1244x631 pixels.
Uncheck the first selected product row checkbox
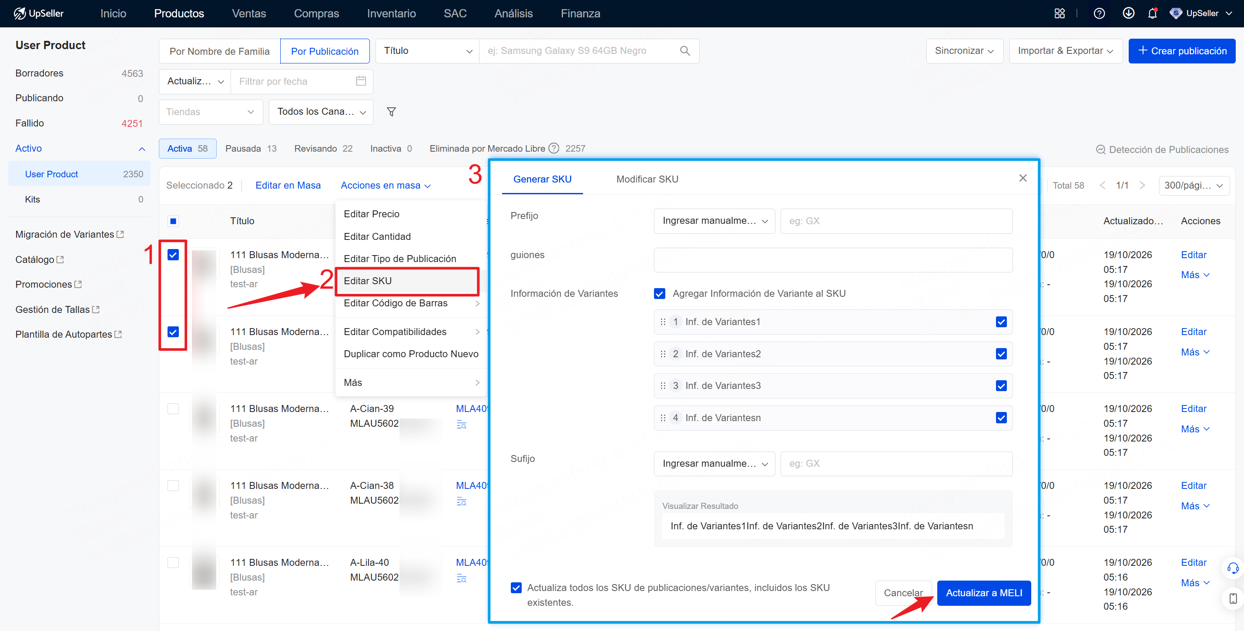click(173, 254)
